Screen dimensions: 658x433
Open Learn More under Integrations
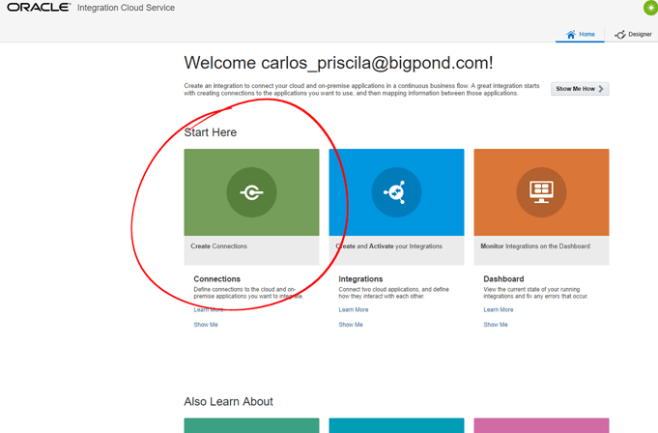(x=353, y=309)
